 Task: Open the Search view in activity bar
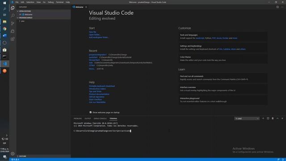13,16
